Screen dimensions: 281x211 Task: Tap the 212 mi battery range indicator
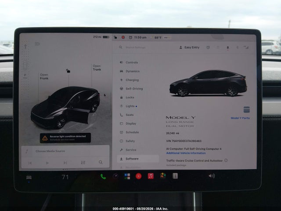[x=101, y=37]
